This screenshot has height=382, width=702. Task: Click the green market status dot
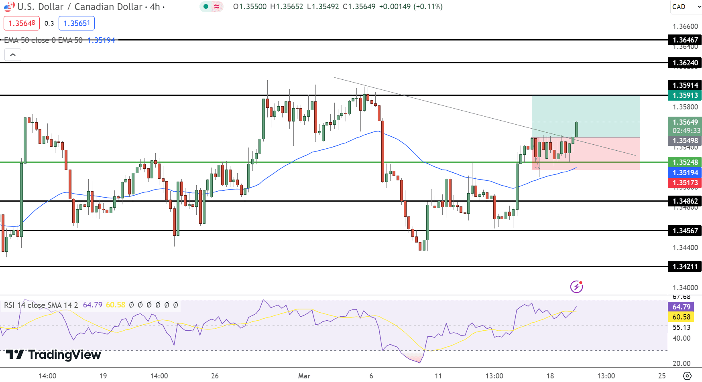tap(206, 6)
